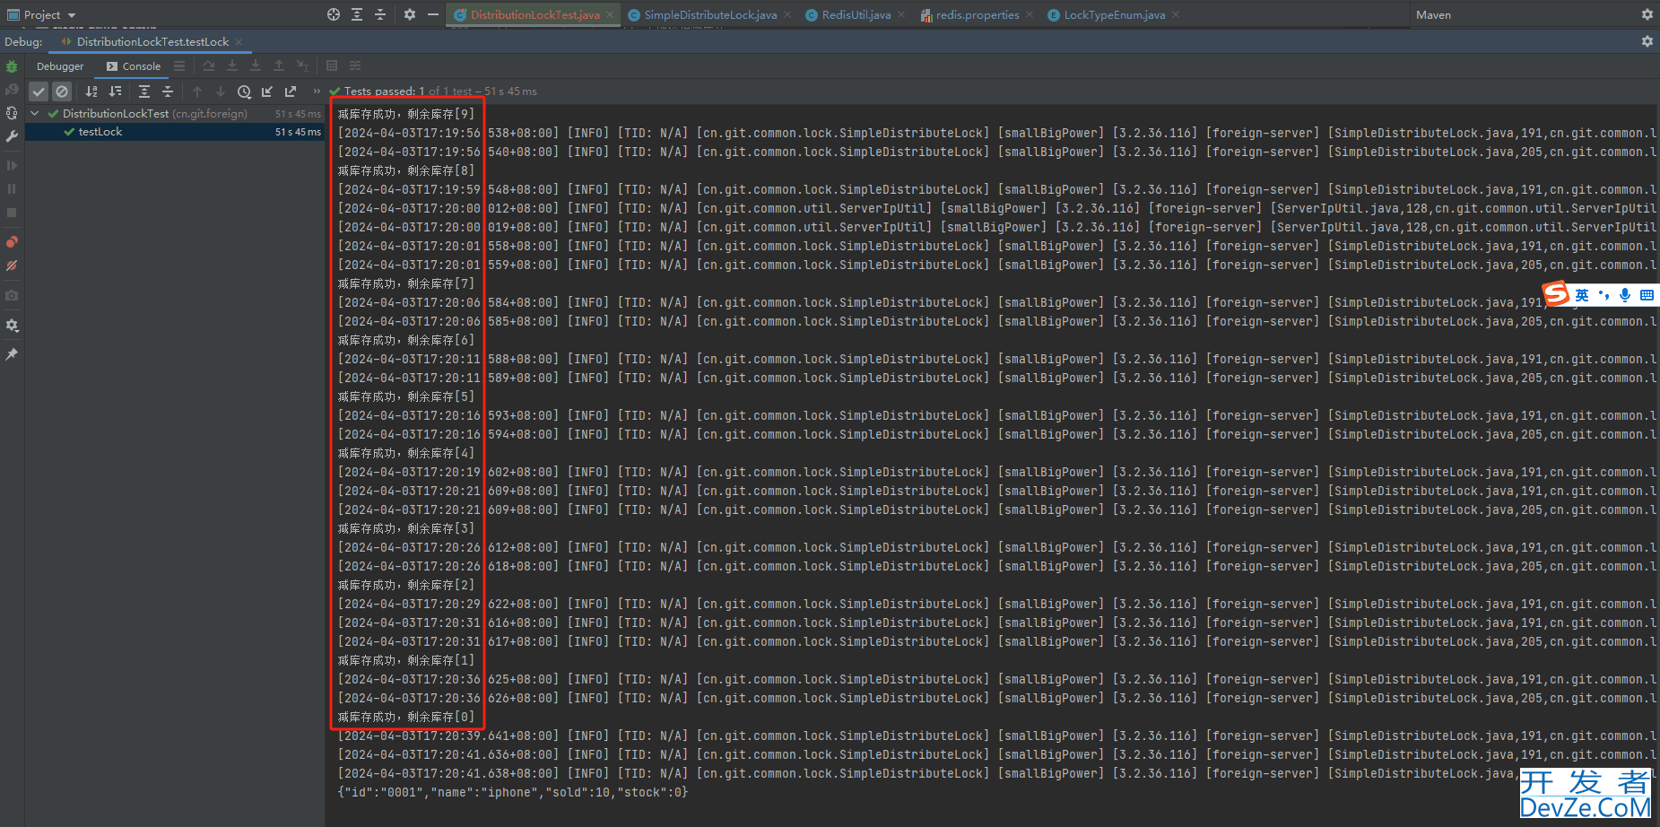This screenshot has height=827, width=1660.
Task: Click Step Over icon
Action: coord(209,66)
